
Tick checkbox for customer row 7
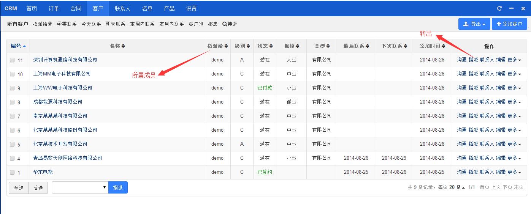coord(12,116)
